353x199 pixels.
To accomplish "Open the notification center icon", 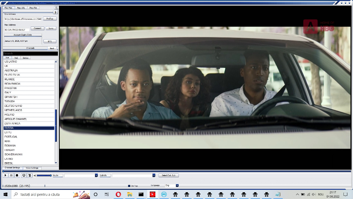I will (346, 194).
